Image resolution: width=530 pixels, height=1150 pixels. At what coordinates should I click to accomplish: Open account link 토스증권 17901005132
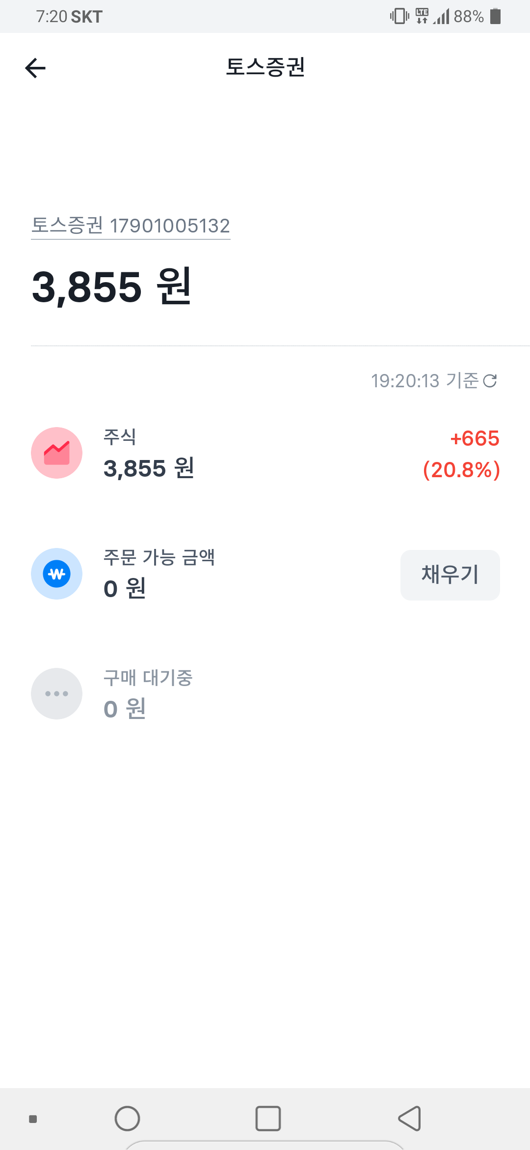pyautogui.click(x=131, y=226)
